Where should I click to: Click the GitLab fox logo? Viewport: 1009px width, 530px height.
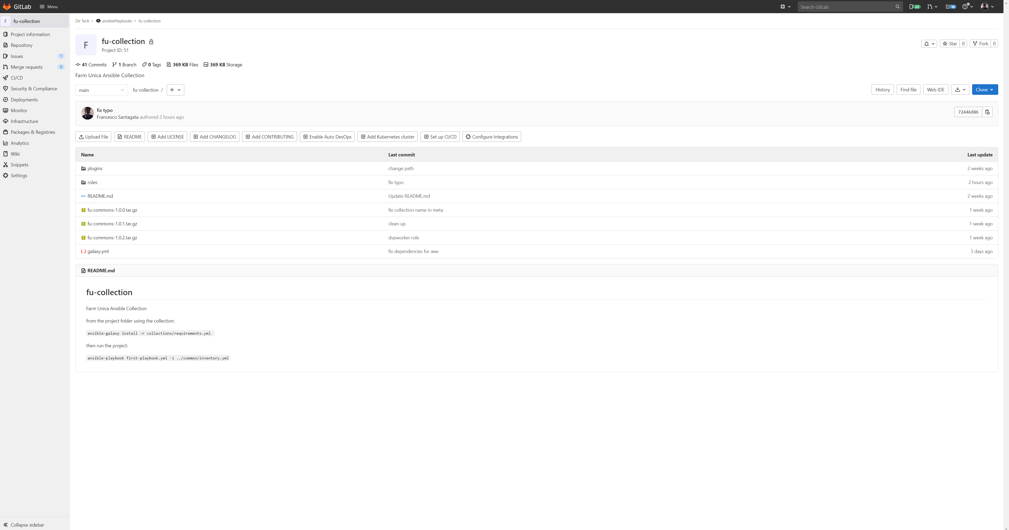pos(7,7)
